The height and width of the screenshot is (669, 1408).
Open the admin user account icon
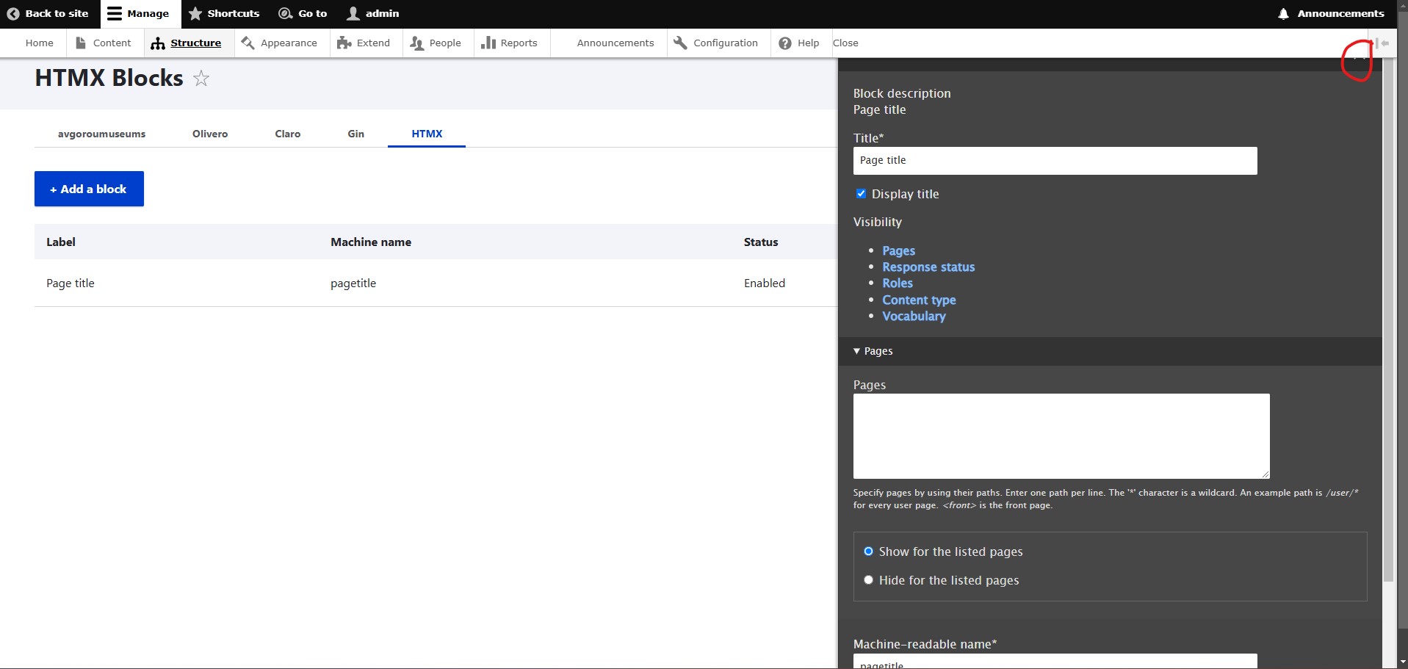coord(353,13)
